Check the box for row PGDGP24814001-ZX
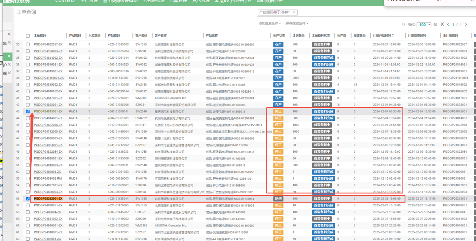Screen dimensions: 476x241 pos(28,118)
